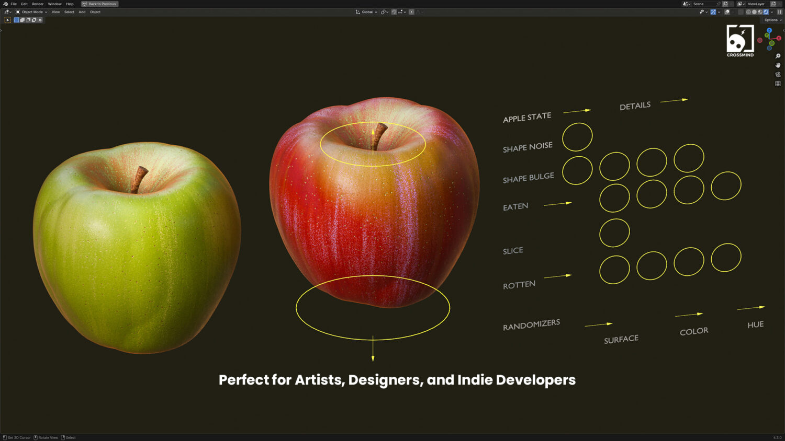
Task: Switch orthographic/perspective with grid icon
Action: click(778, 84)
